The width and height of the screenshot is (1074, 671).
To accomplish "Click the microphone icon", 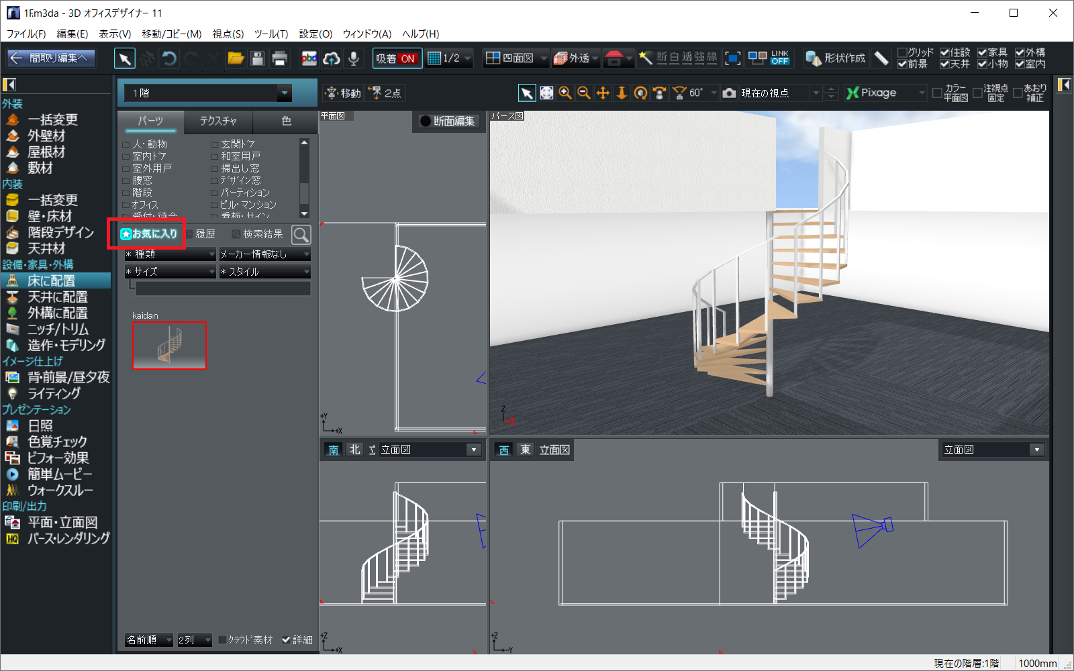I will (x=353, y=59).
